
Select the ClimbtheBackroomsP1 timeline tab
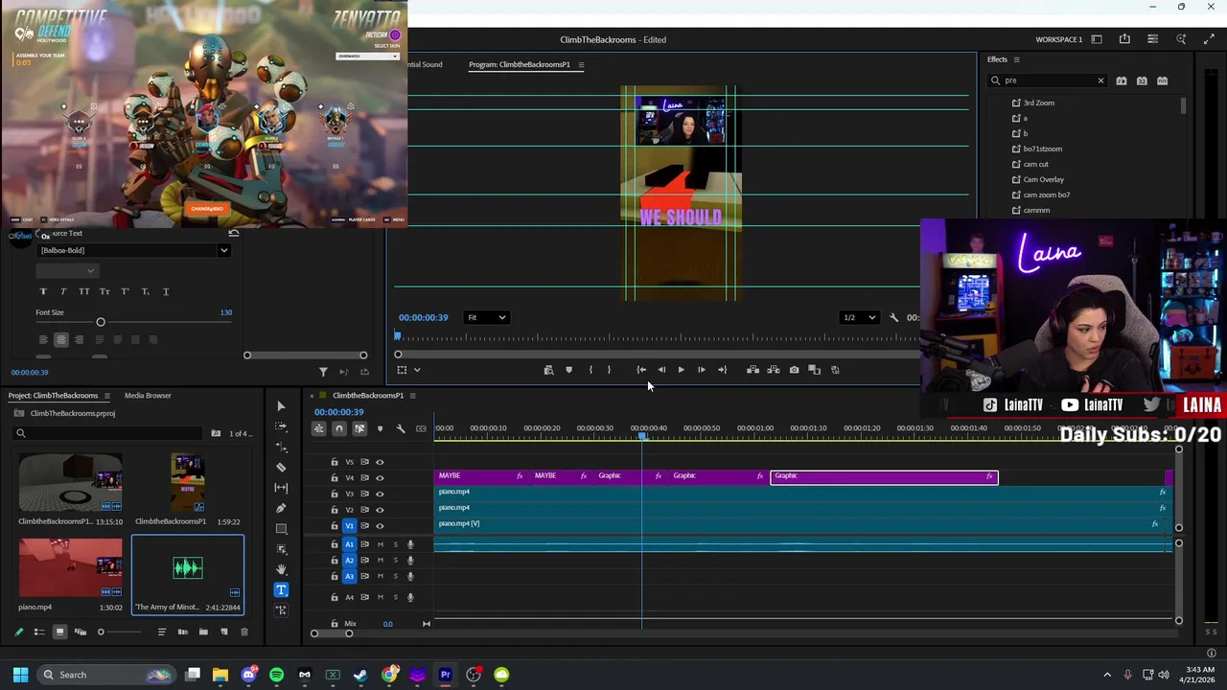368,395
